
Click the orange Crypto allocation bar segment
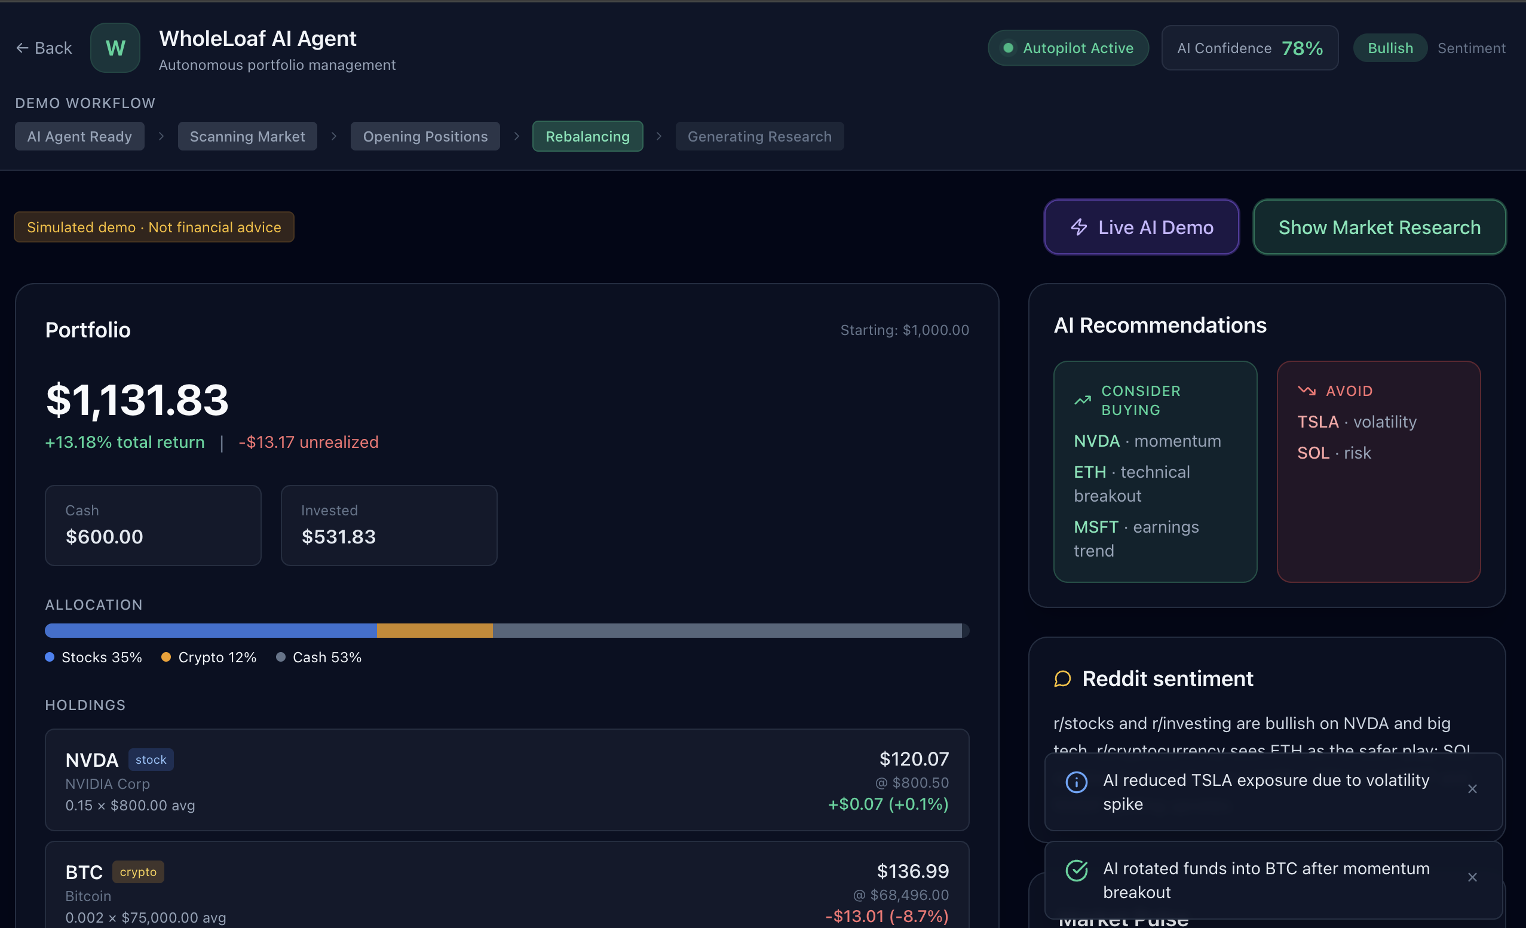point(435,630)
